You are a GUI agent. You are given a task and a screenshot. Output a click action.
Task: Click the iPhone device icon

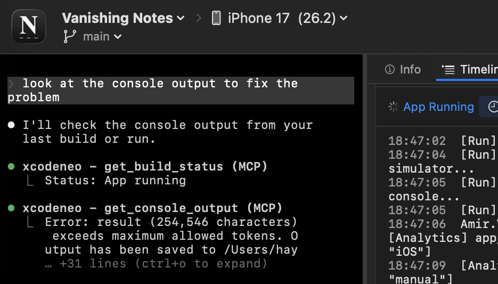pyautogui.click(x=216, y=18)
